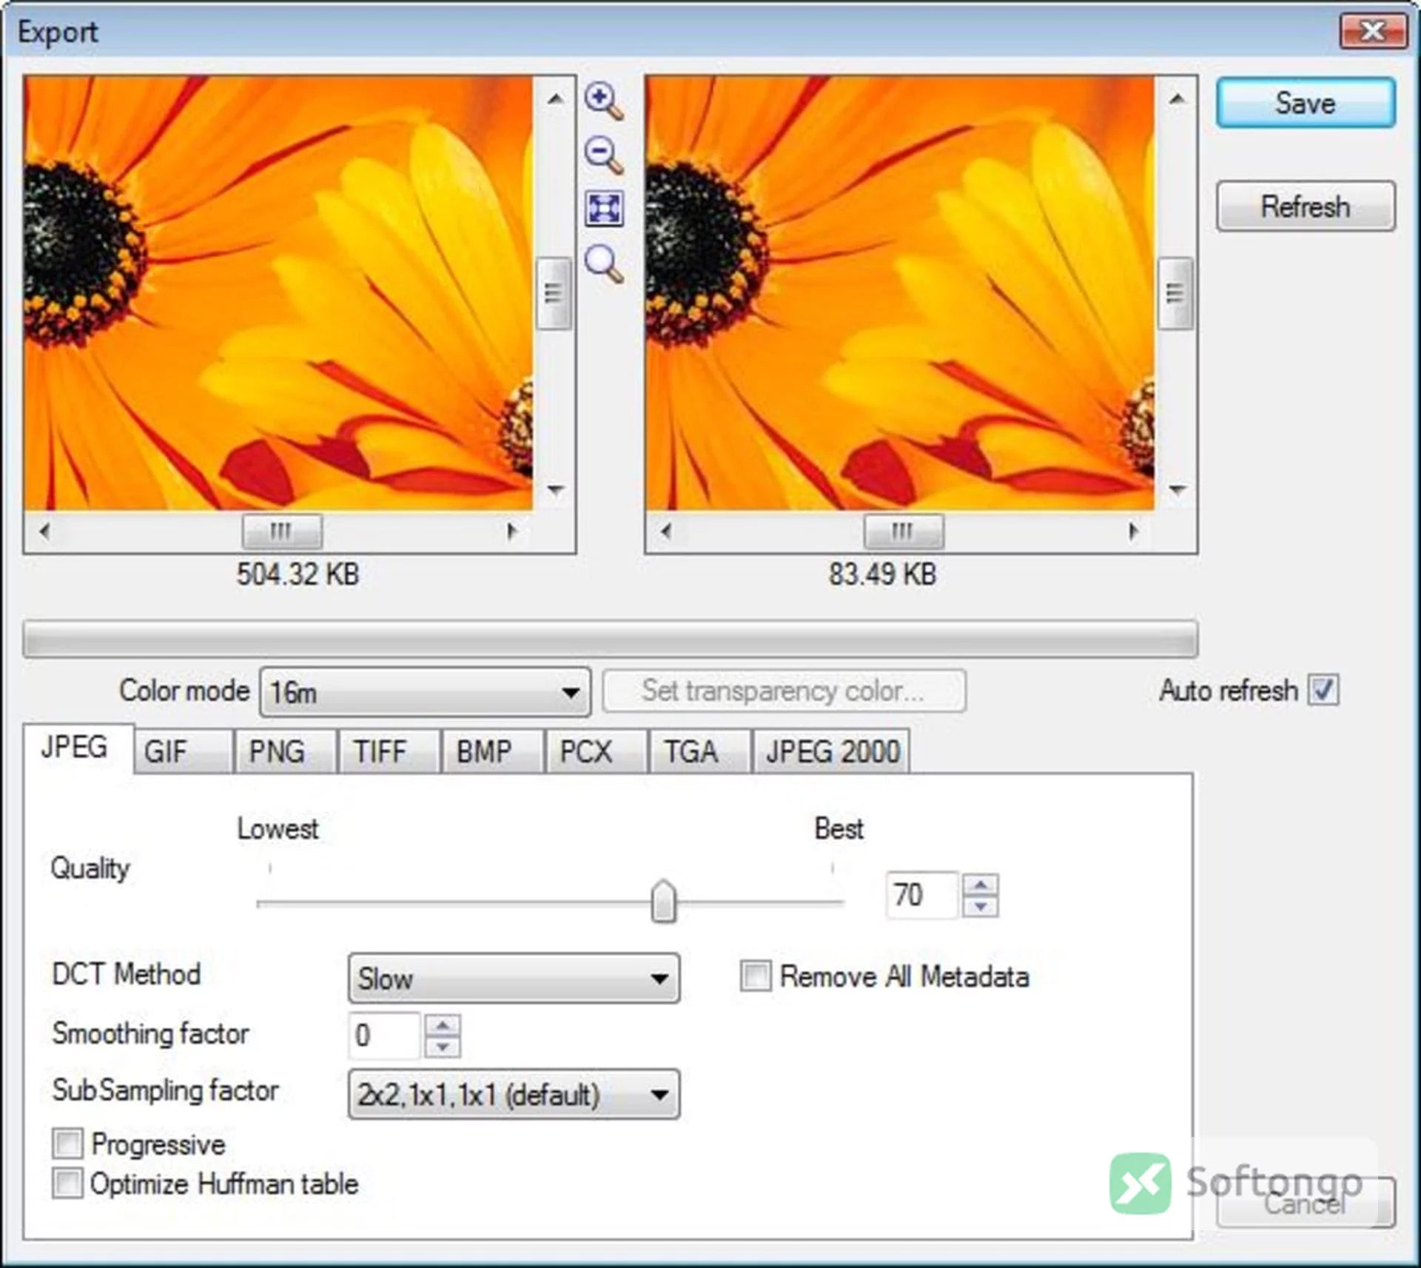Check Optimize Huffman table option

67,1183
